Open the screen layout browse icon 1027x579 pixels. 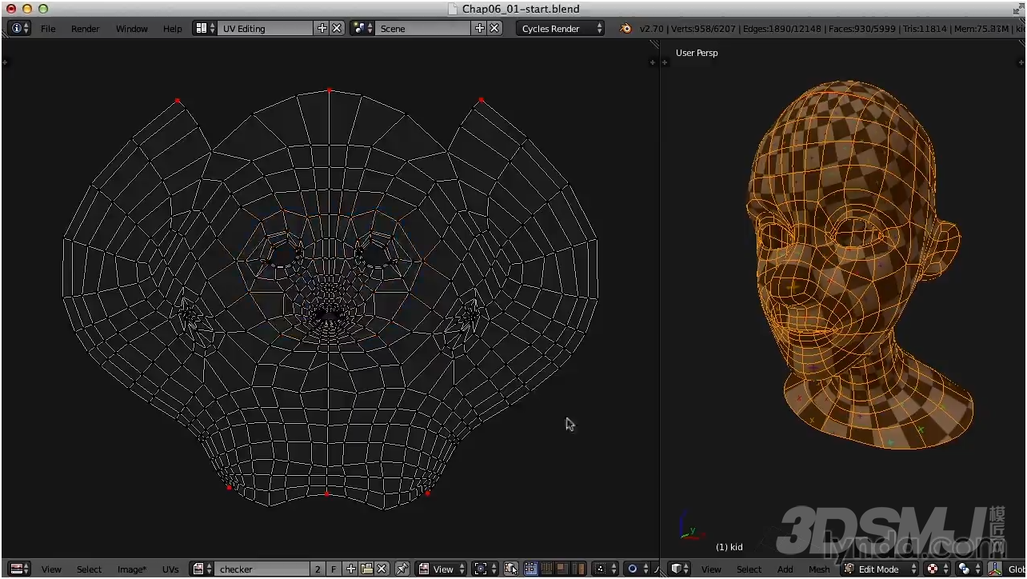point(206,28)
